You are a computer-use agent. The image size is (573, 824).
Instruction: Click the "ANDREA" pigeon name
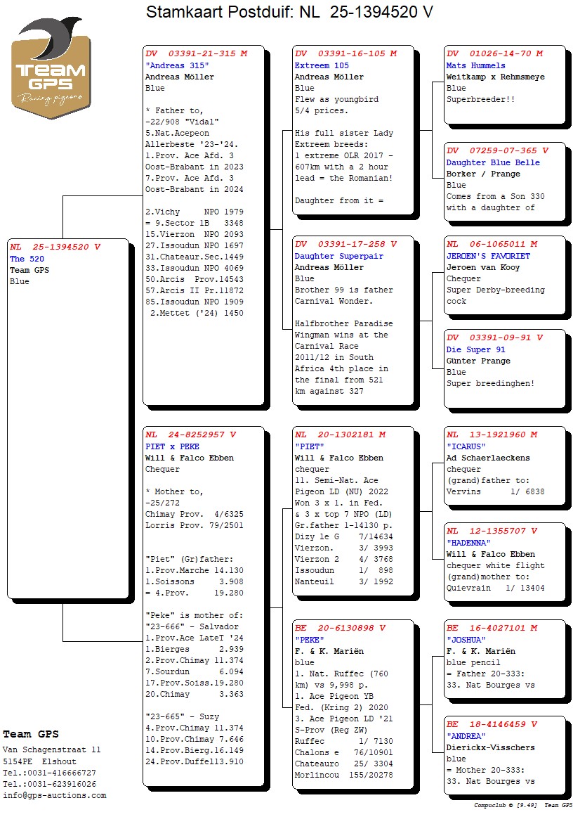[466, 736]
